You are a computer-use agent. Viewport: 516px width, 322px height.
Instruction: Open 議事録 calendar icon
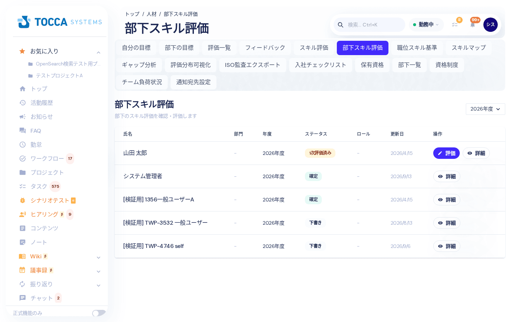pos(22,270)
